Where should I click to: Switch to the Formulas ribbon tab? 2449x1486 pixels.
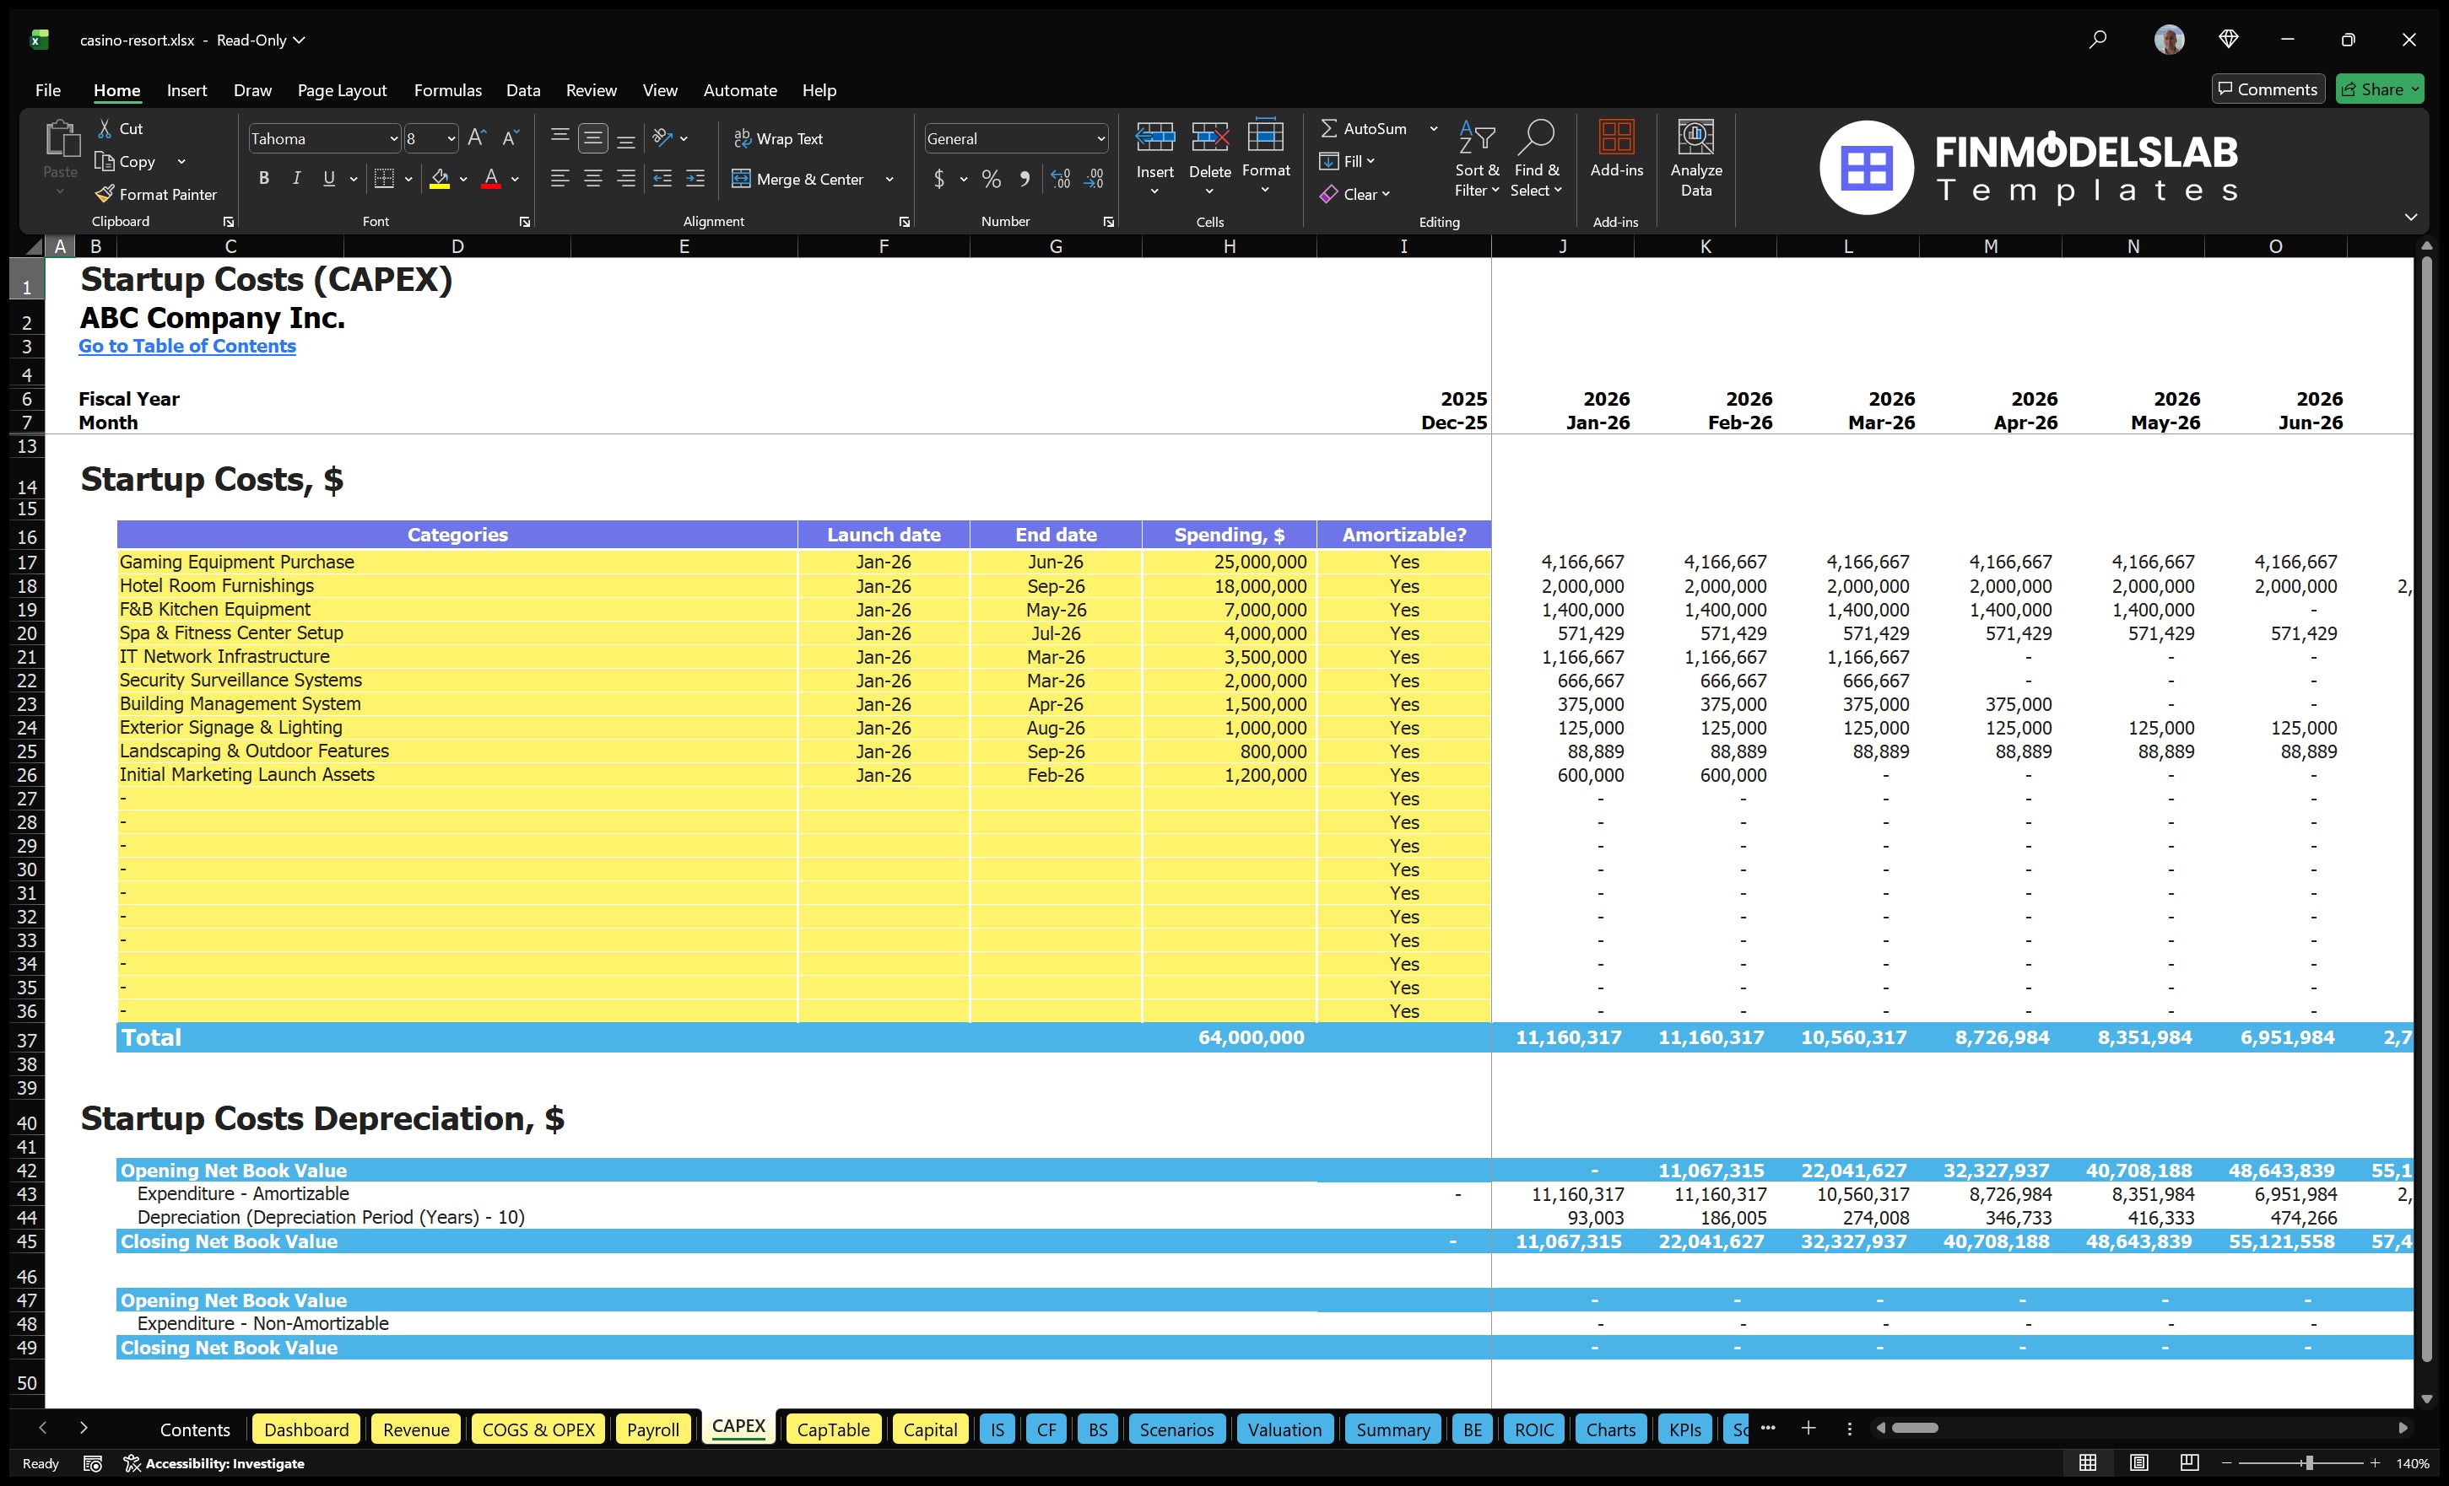(x=447, y=89)
